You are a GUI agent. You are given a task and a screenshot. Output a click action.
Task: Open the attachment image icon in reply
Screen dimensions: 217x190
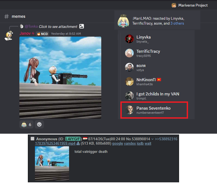click(x=82, y=26)
